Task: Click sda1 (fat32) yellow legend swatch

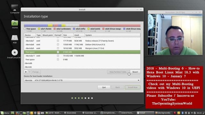Action: pyautogui.click(x=39, y=29)
